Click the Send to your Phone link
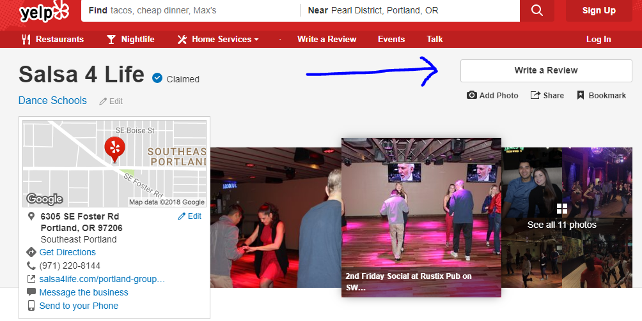The width and height of the screenshot is (642, 321). point(79,306)
